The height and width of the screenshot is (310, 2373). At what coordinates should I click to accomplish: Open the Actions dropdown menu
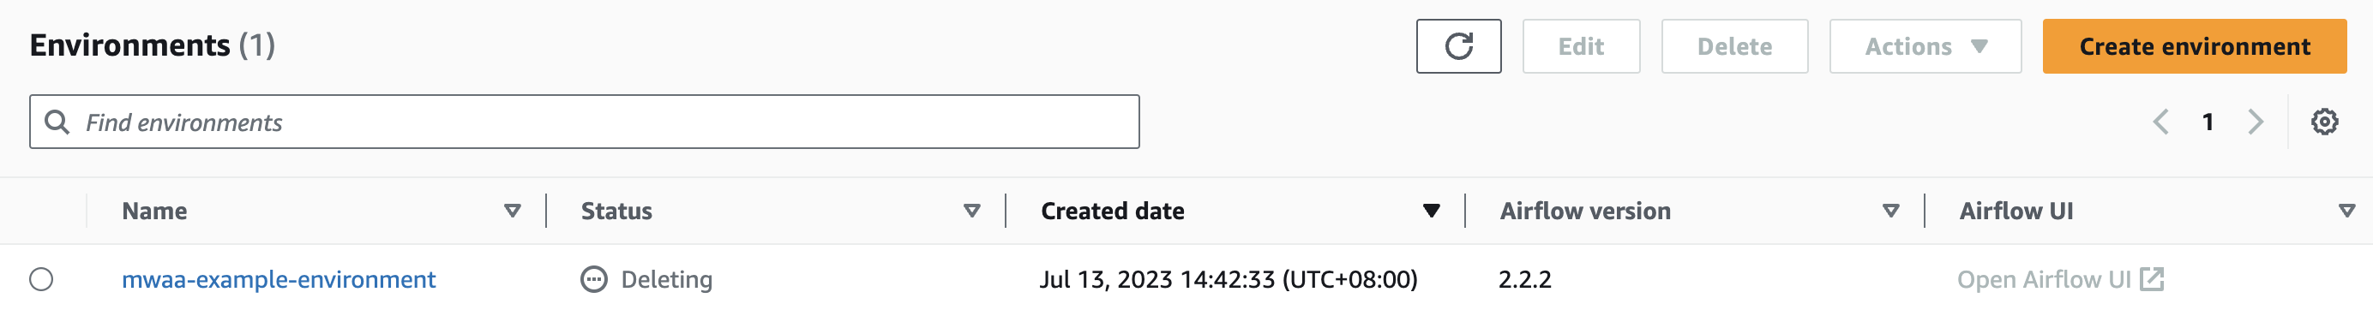(x=1925, y=46)
